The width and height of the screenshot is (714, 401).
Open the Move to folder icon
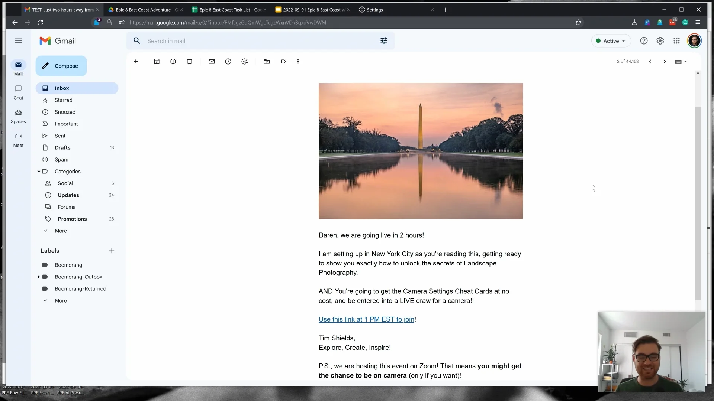tap(267, 62)
